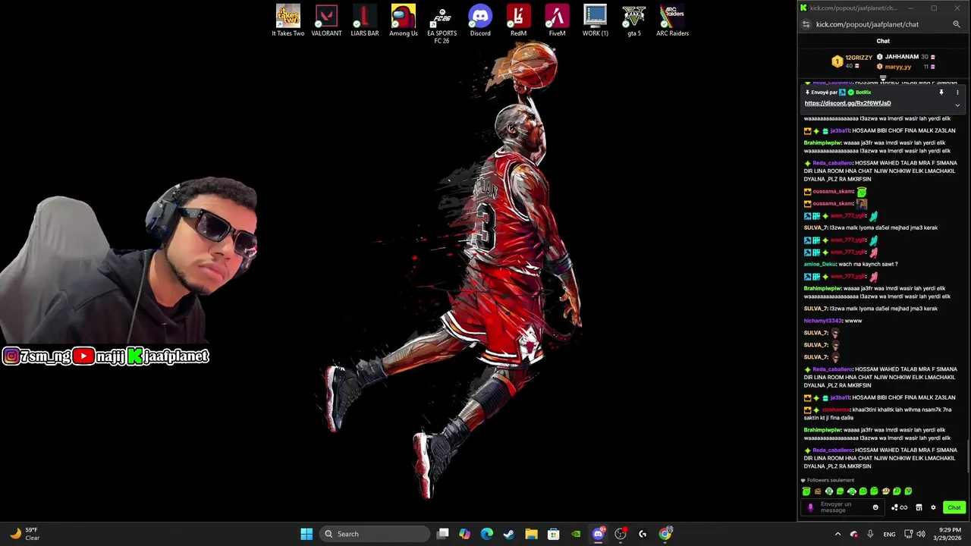Open Microsoft Store from the taskbar
Screen dimensions: 971x546
coord(554,534)
